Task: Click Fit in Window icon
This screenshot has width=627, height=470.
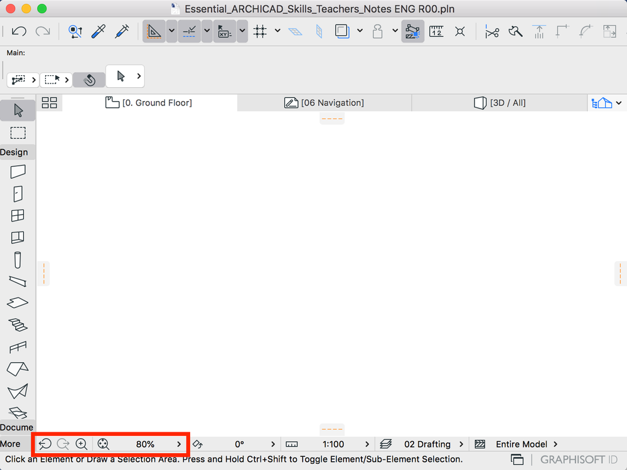Action: tap(103, 444)
